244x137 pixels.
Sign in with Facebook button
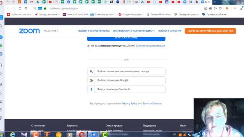point(126,89)
